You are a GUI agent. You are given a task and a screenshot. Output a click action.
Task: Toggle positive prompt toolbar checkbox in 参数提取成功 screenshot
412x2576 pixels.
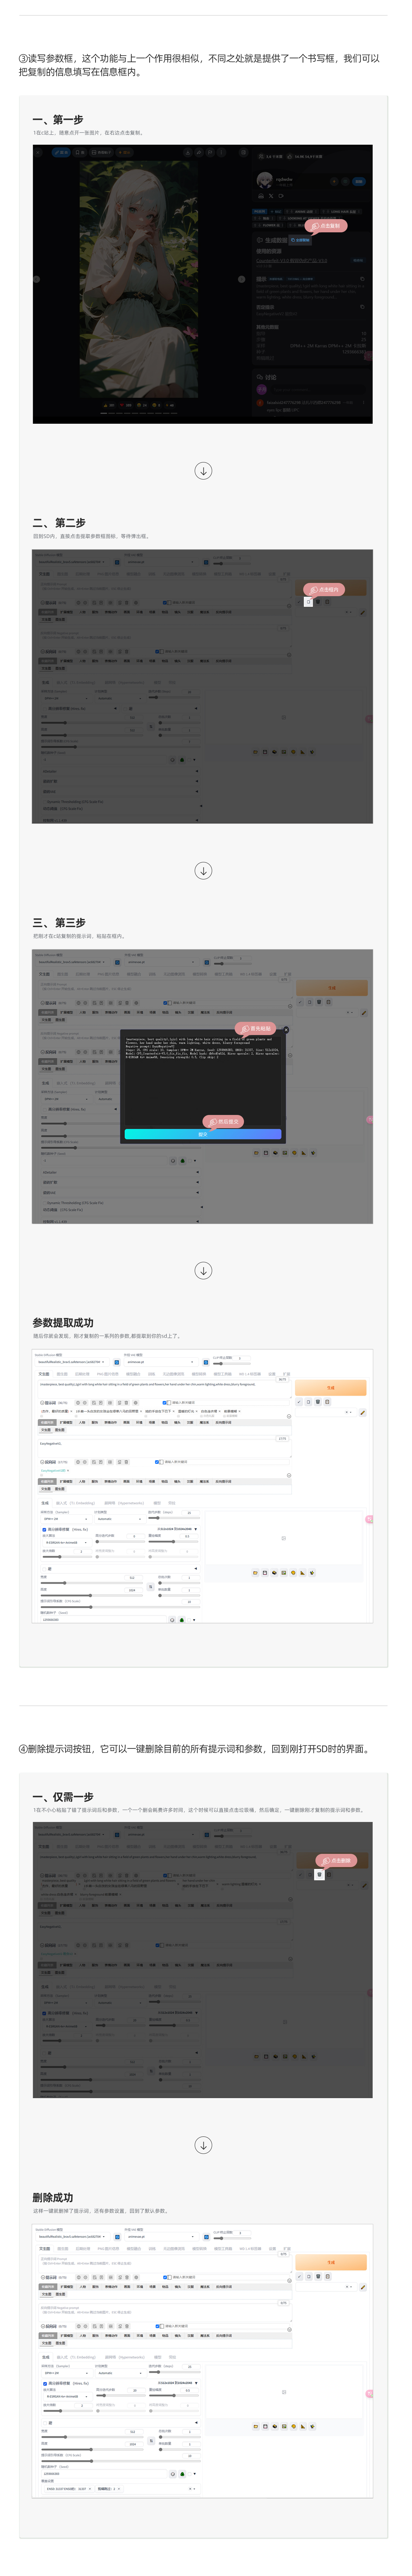click(x=164, y=1403)
